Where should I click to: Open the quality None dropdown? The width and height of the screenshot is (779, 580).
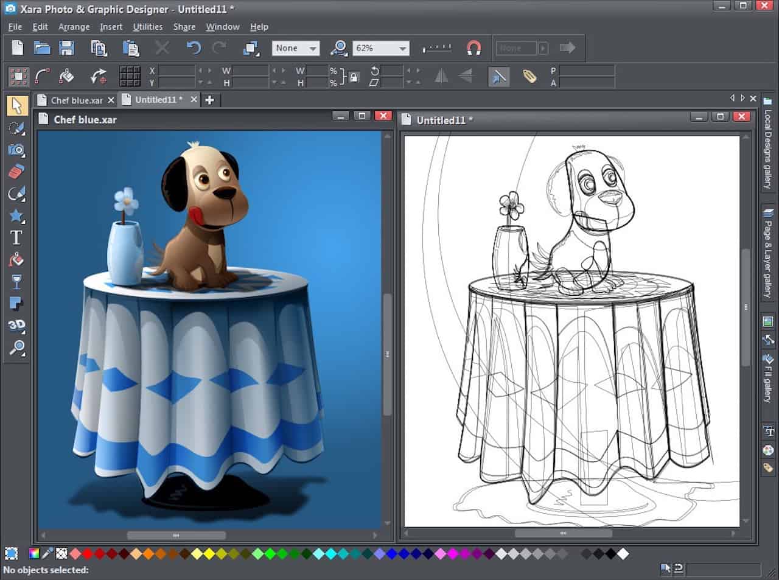(x=296, y=48)
